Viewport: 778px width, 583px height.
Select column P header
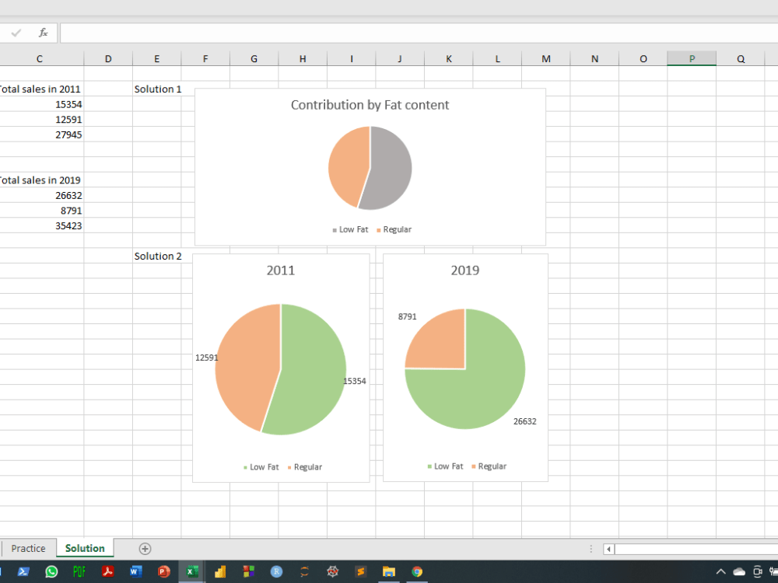(x=692, y=58)
